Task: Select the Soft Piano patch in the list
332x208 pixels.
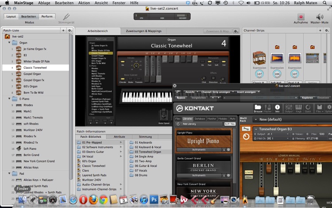Action: (30, 149)
